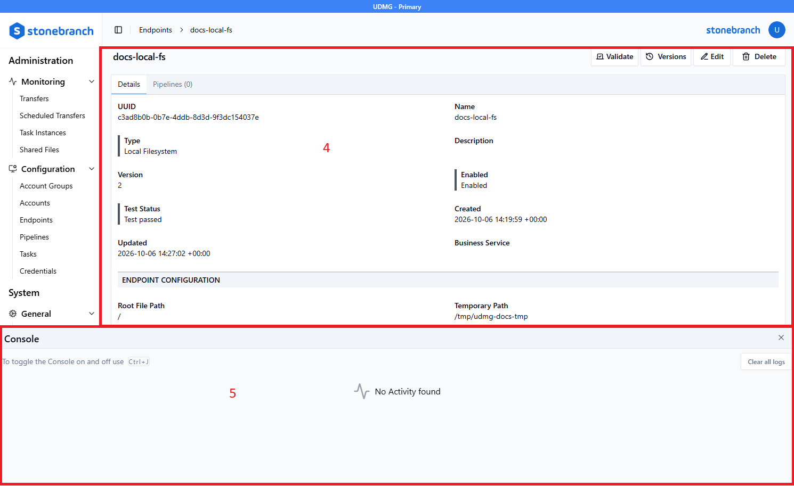The height and width of the screenshot is (486, 794).
Task: Click the Monitoring activity icon
Action: [13, 81]
